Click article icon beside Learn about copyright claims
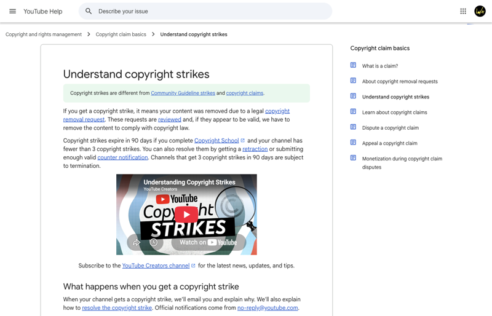 353,111
